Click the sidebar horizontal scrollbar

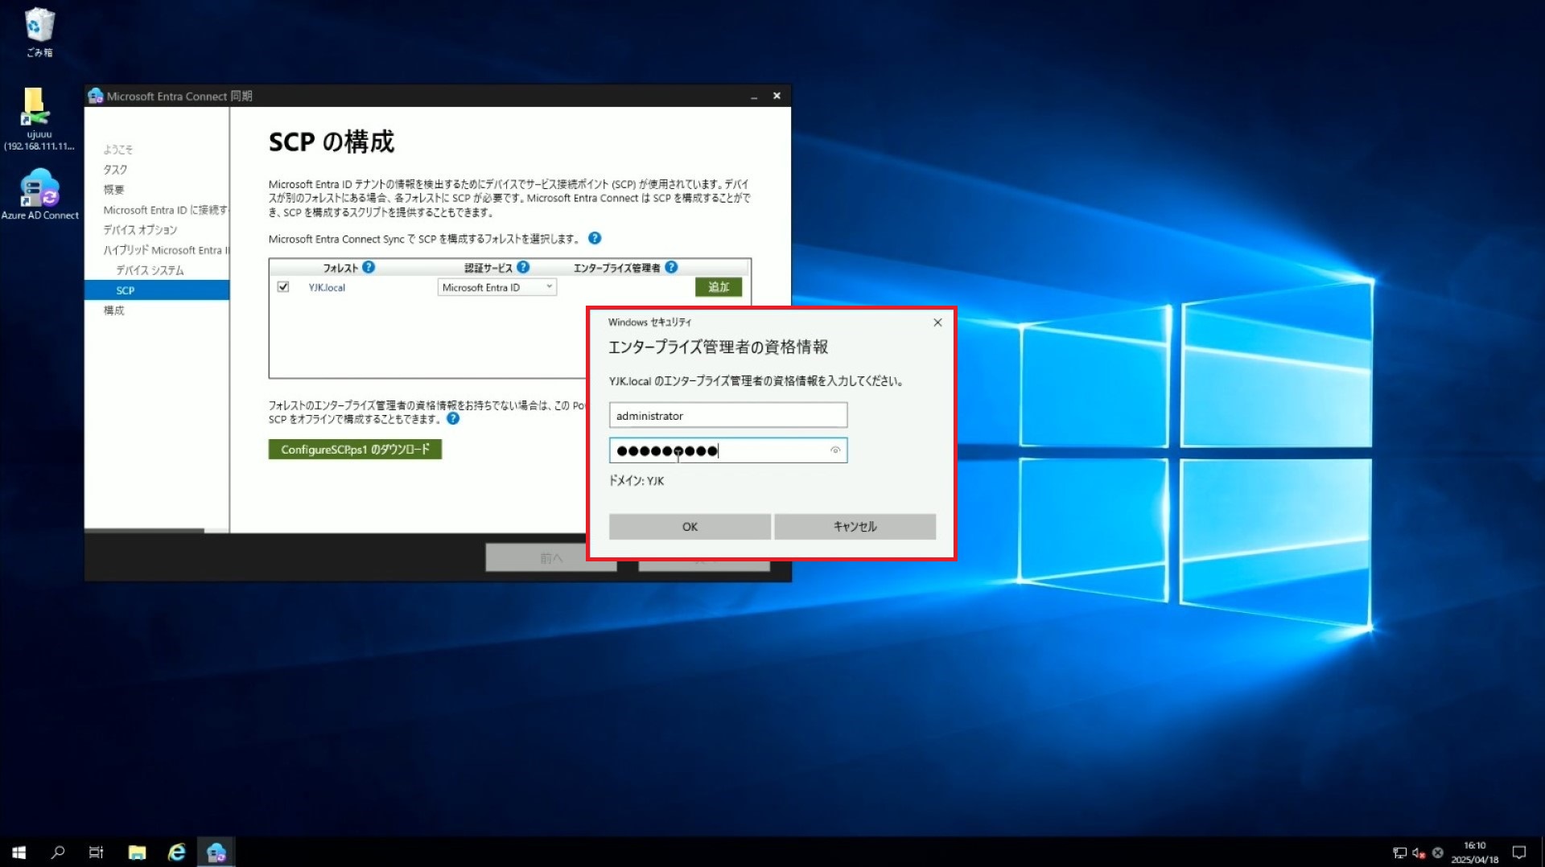click(145, 531)
